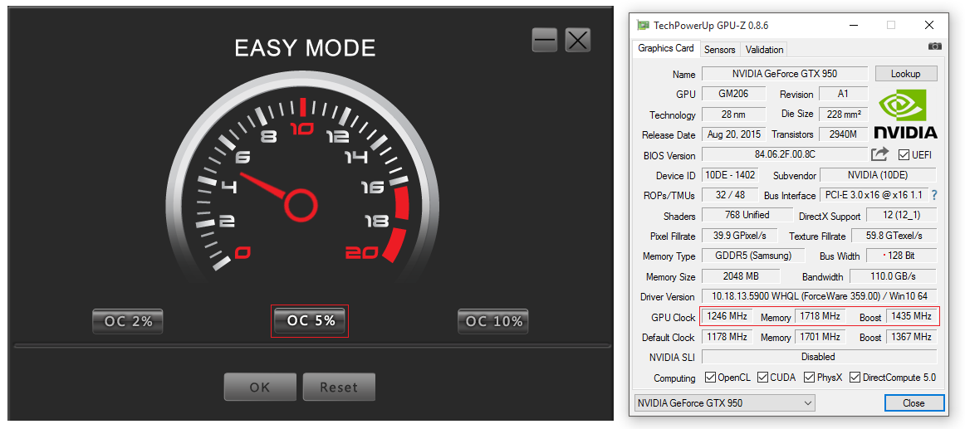The height and width of the screenshot is (429, 965).
Task: Click the Subvendor value NVIDIA (10DE)
Action: [x=879, y=175]
